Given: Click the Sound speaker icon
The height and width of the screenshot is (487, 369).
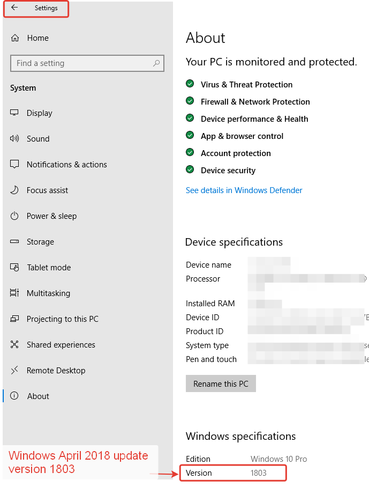Looking at the screenshot, I should 14,138.
